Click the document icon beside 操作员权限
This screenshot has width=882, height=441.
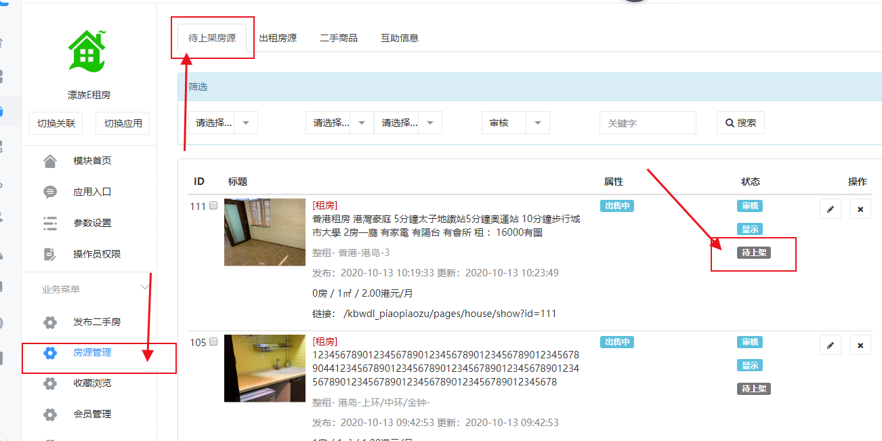pos(50,254)
